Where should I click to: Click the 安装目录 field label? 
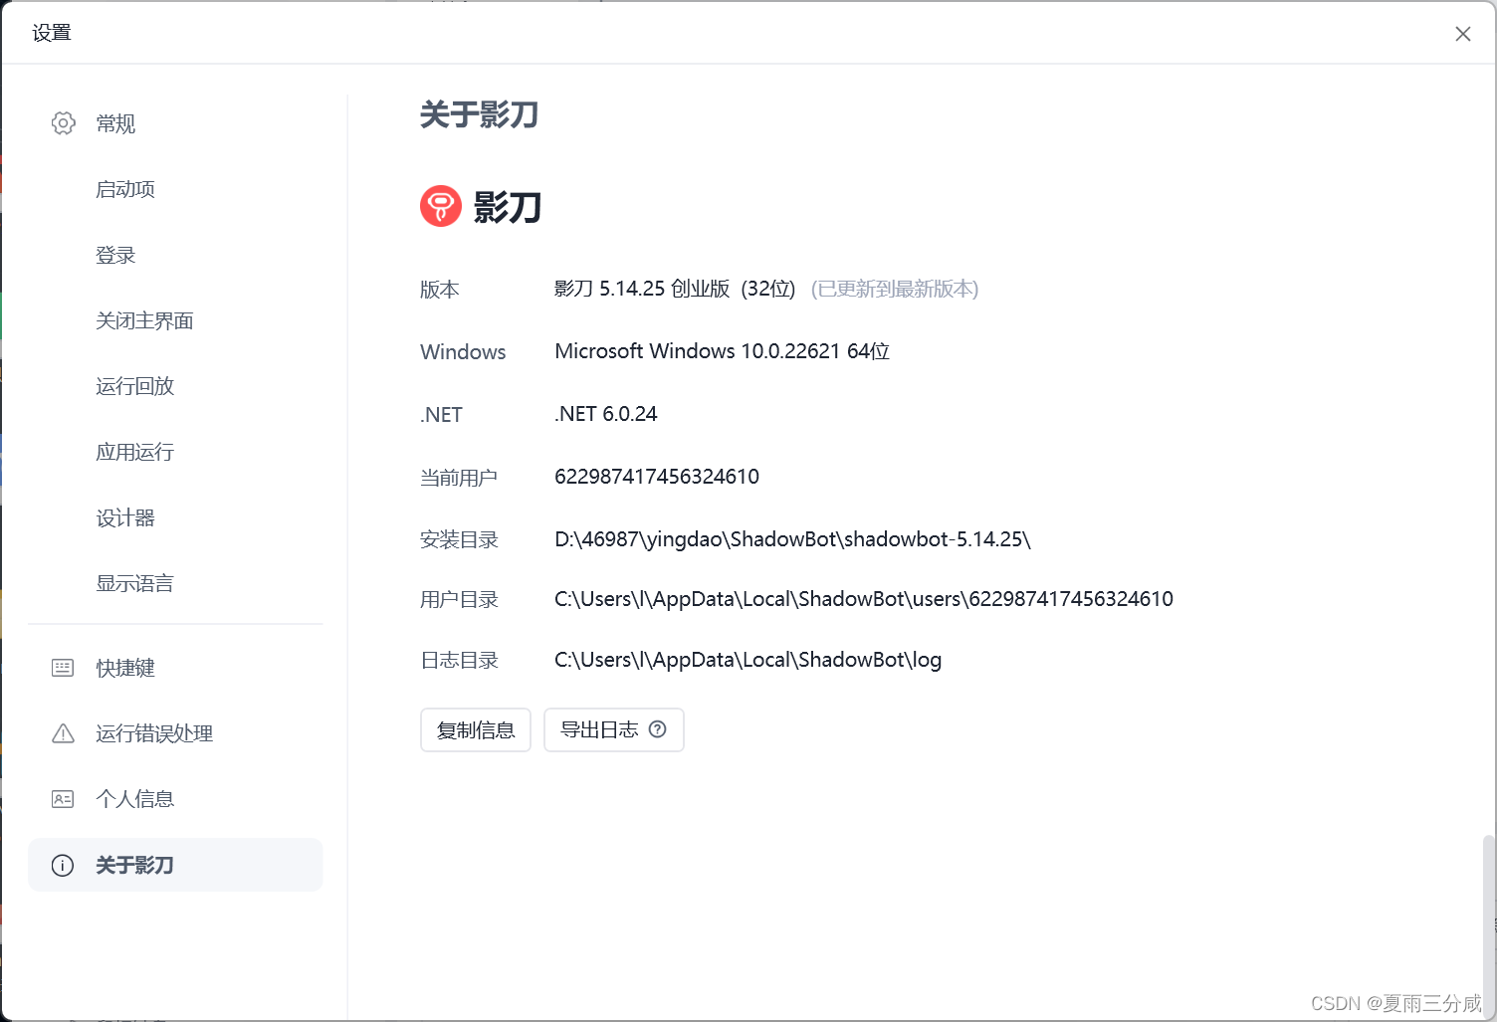(459, 539)
